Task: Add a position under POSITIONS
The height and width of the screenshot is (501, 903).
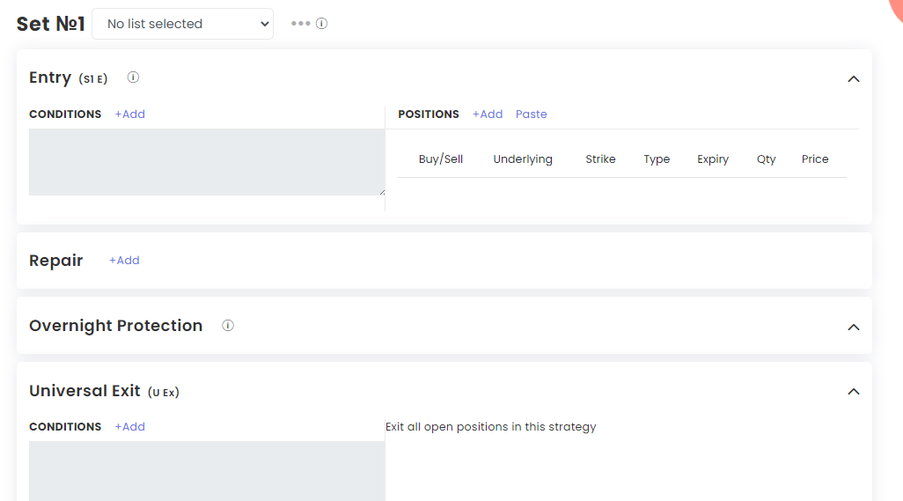Action: 488,114
